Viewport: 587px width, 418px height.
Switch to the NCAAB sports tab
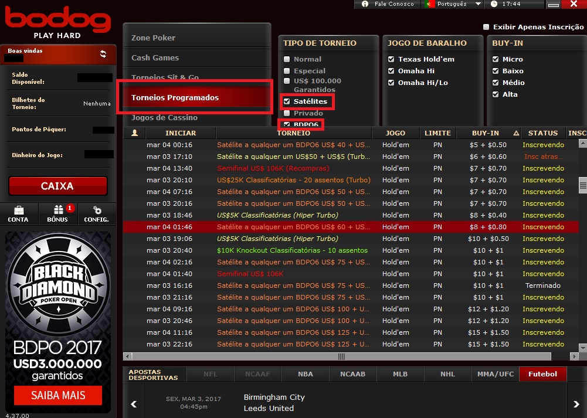pos(352,374)
